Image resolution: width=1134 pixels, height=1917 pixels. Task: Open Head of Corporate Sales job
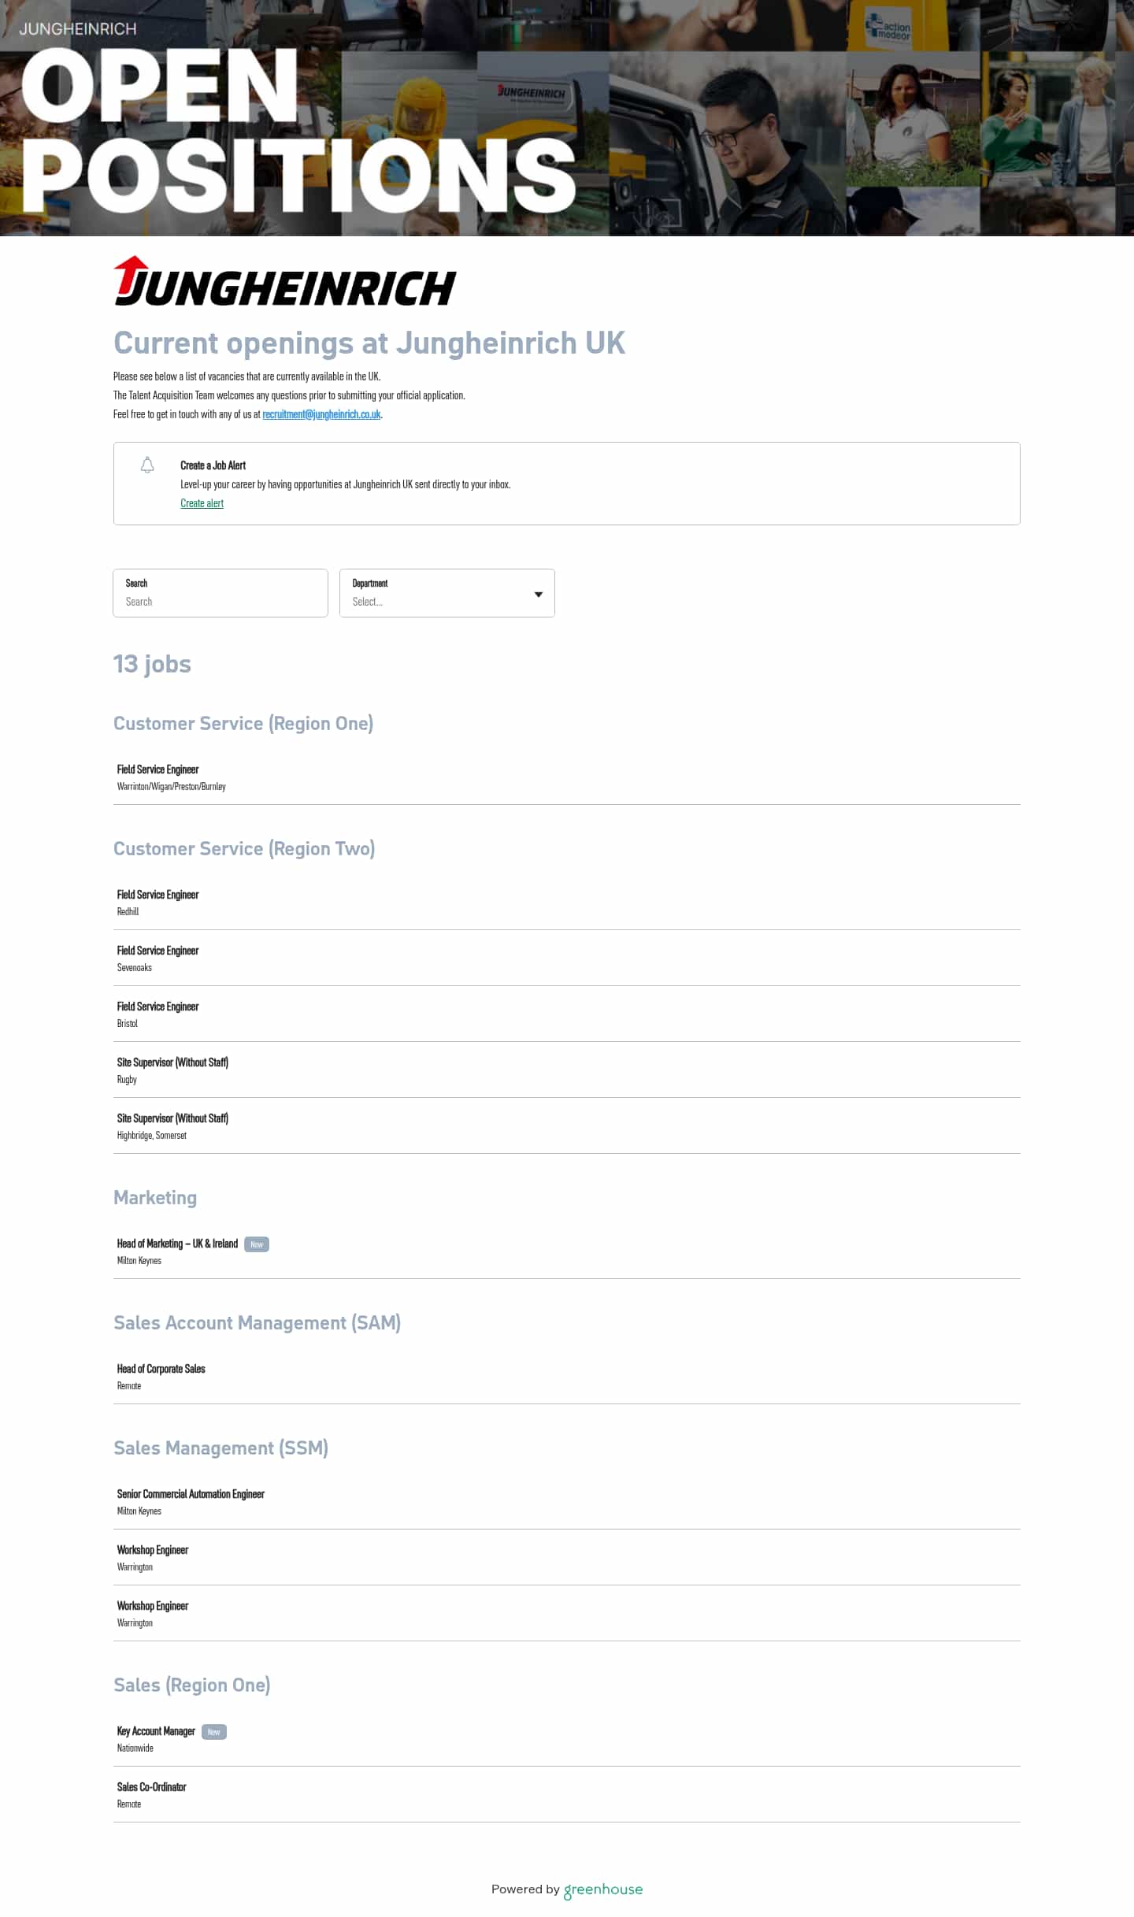tap(161, 1369)
